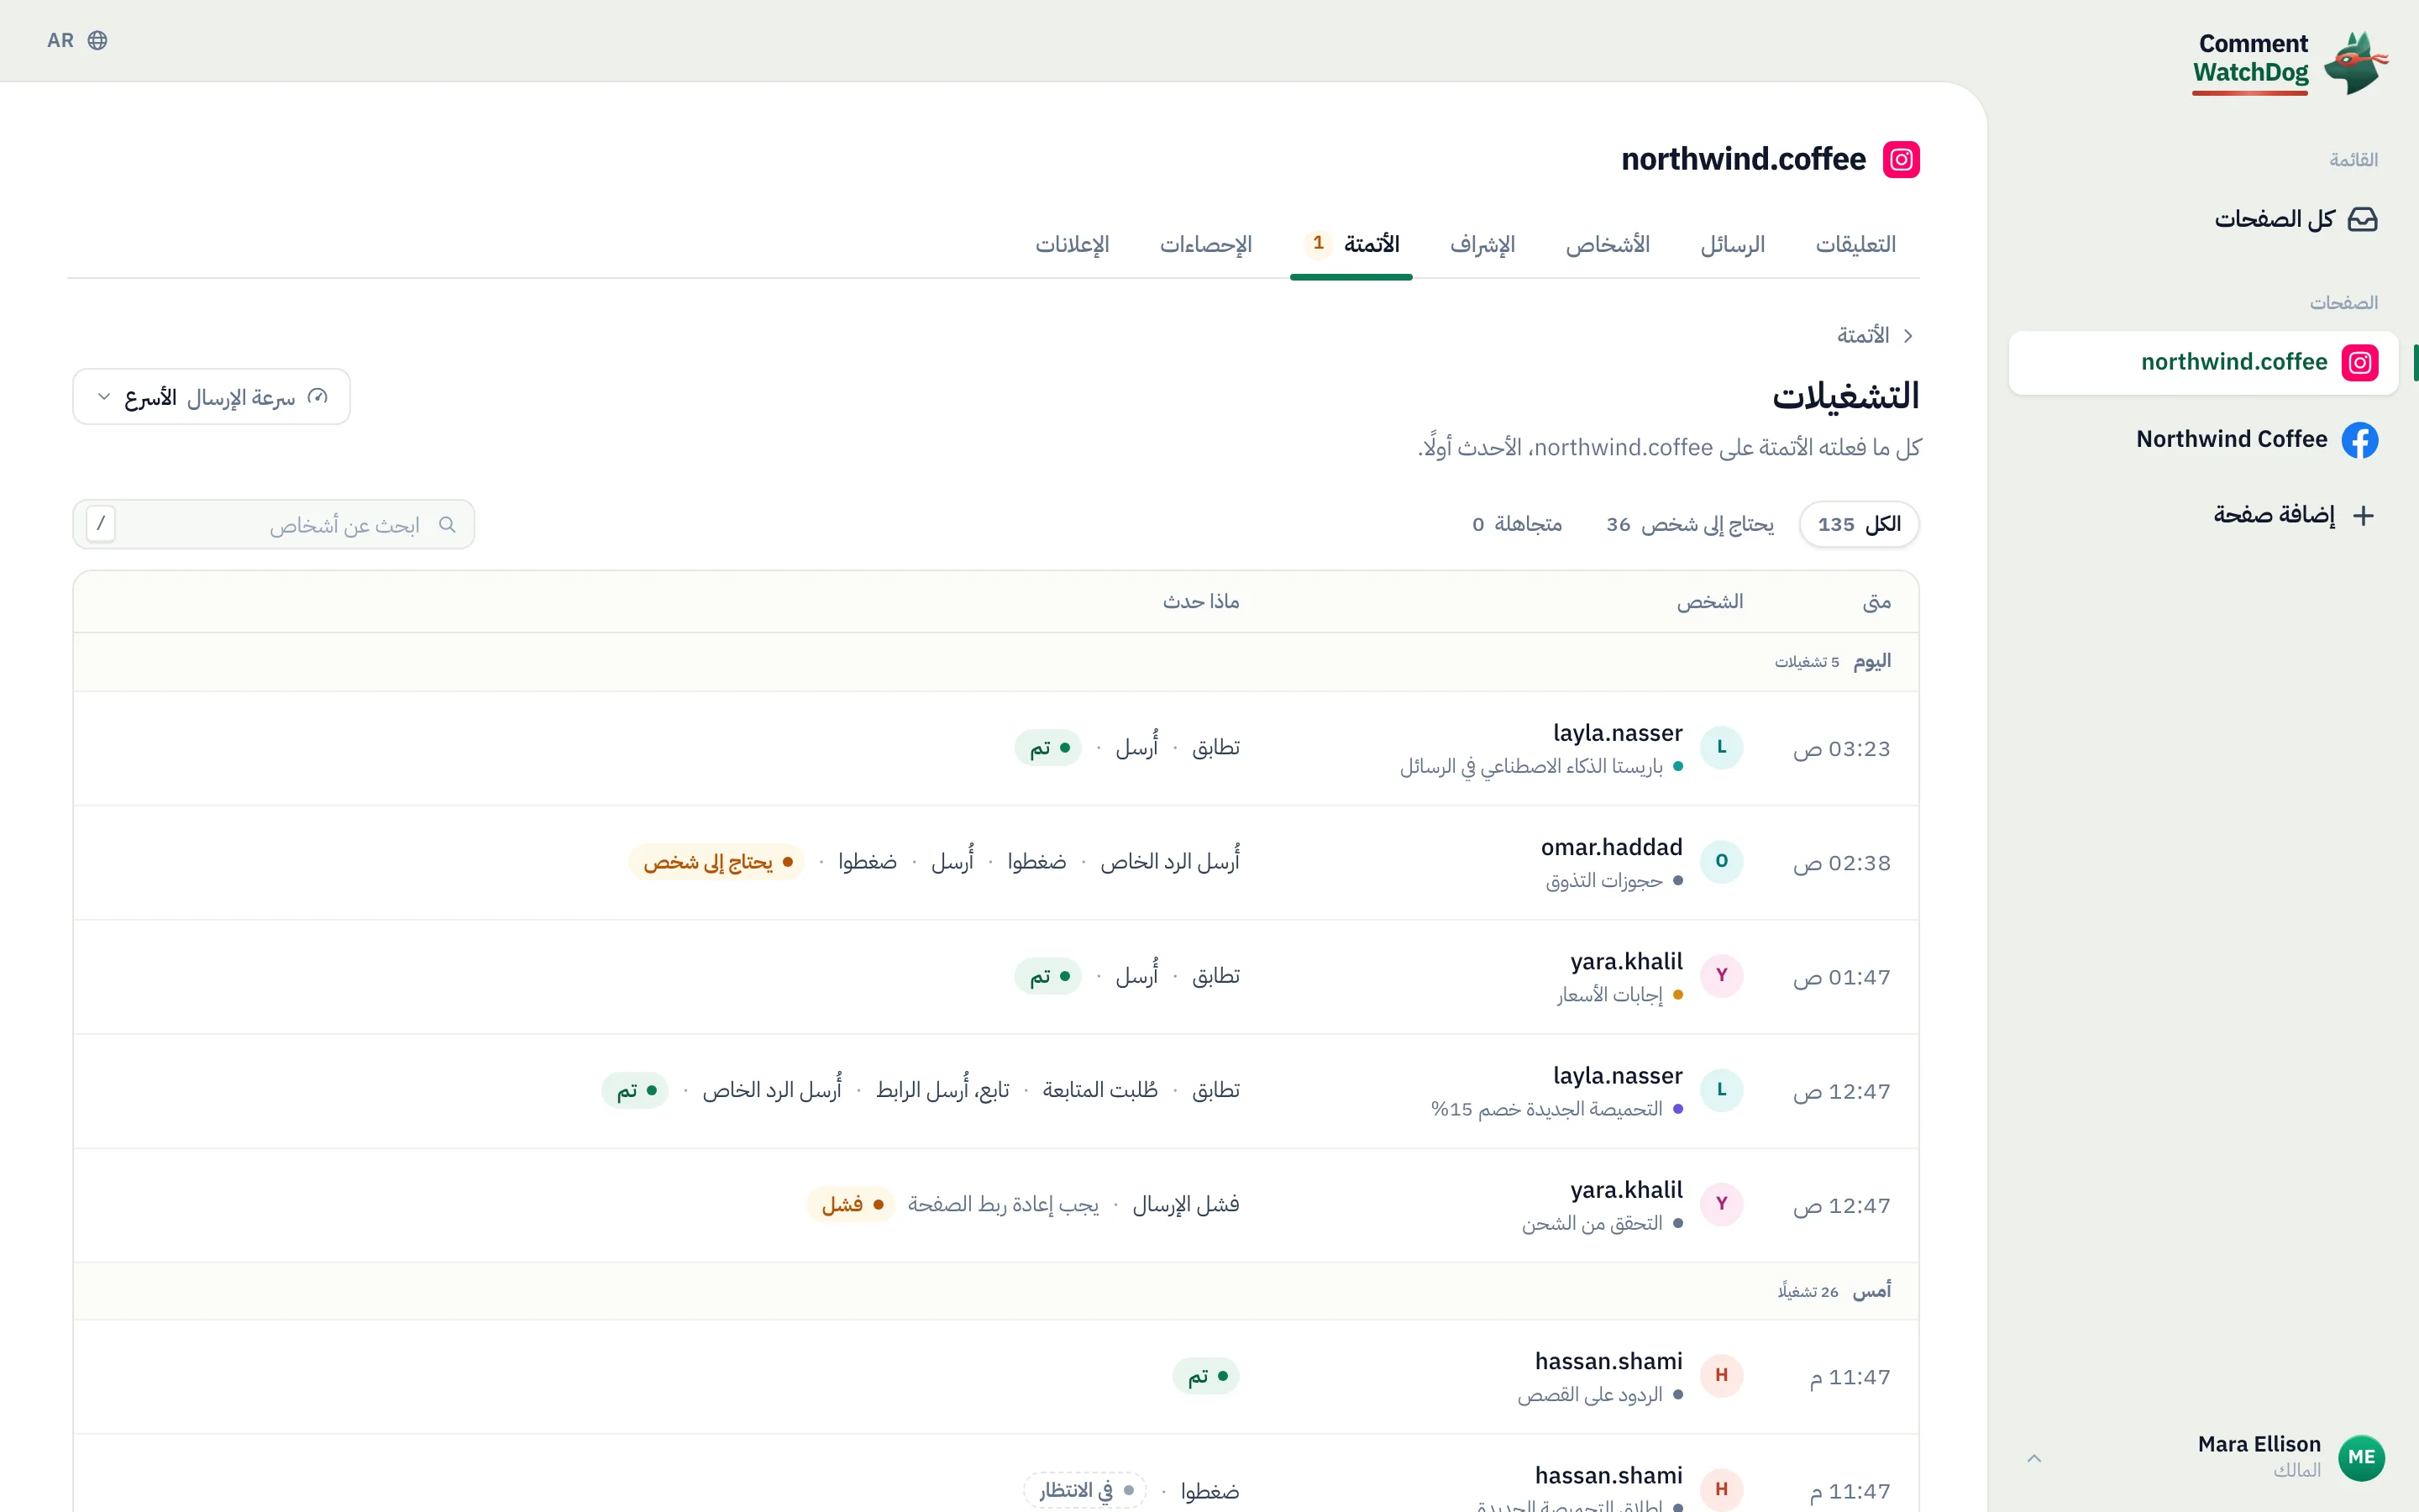Screen dimensions: 2419x1512
Task: Switch to the التعليقات tab
Action: pos(1855,245)
